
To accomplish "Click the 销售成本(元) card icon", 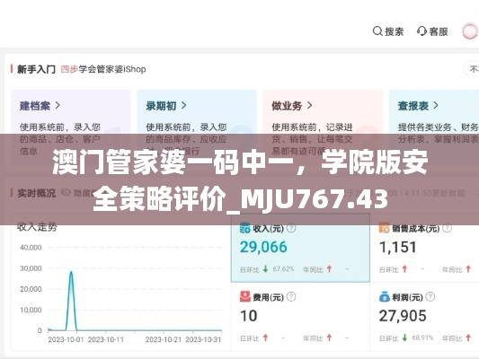I will 384,228.
